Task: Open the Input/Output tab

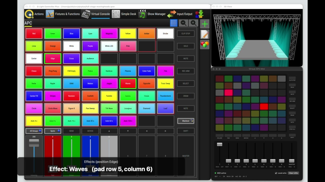Action: (180, 14)
